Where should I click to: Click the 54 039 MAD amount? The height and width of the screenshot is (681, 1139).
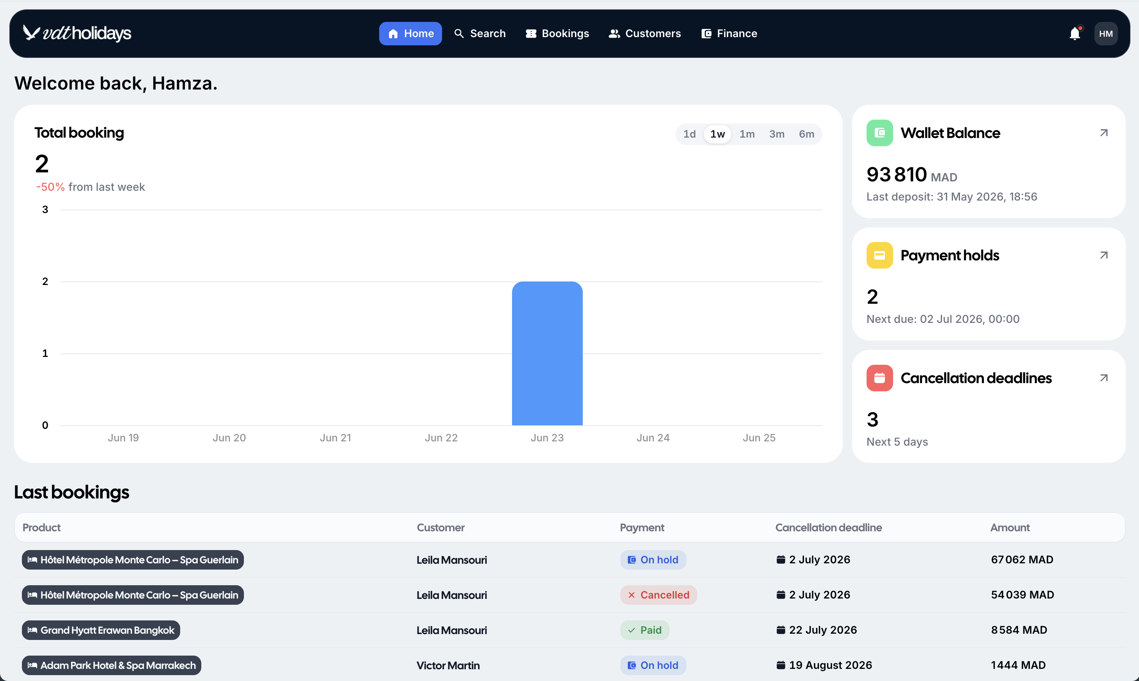pos(1023,595)
